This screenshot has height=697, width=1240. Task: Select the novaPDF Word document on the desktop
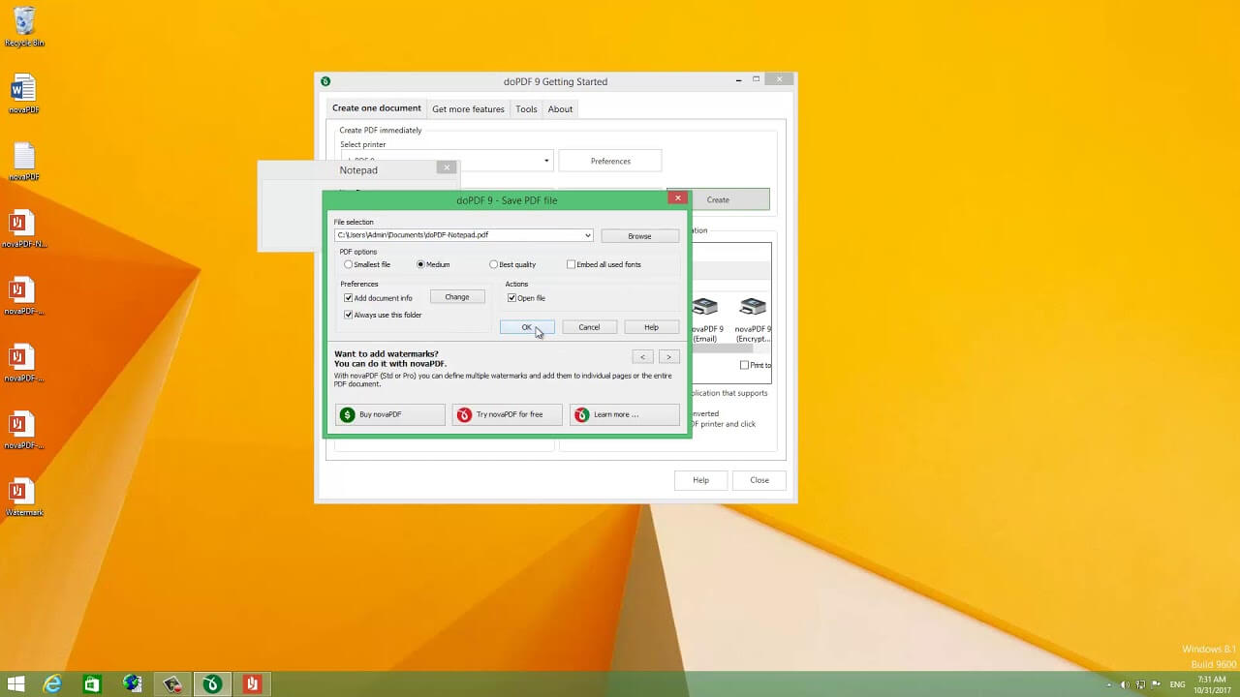point(23,90)
